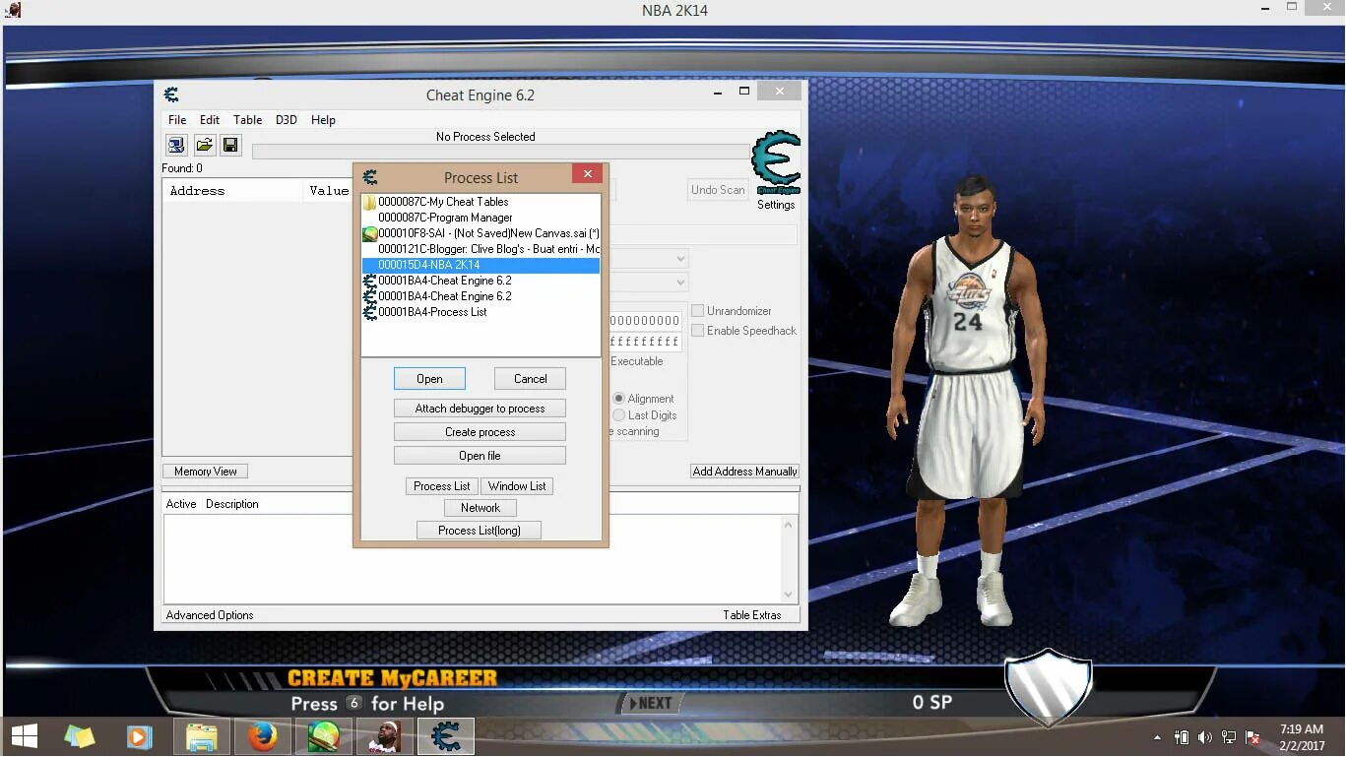
Task: Click the Undo Scan button
Action: click(718, 190)
